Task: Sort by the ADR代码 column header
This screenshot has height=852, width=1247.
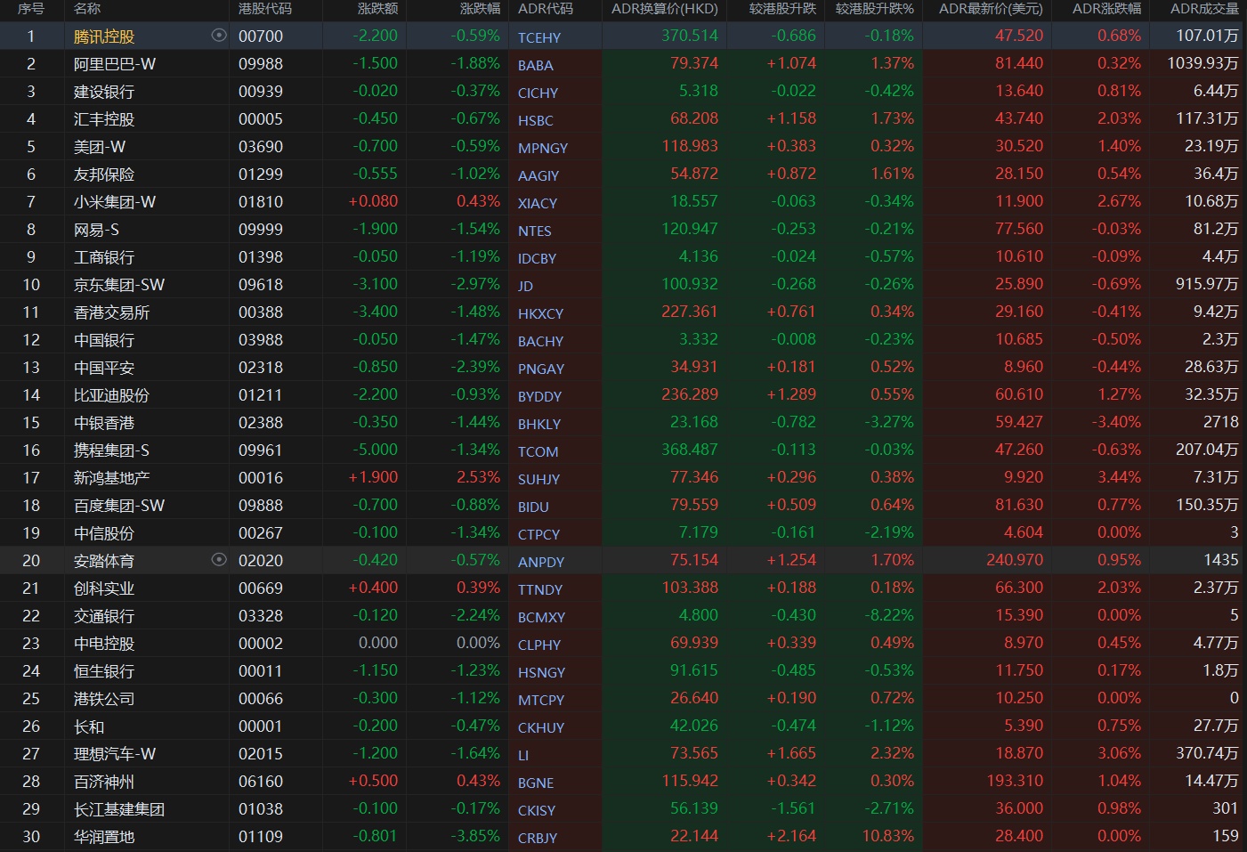Action: (x=546, y=9)
